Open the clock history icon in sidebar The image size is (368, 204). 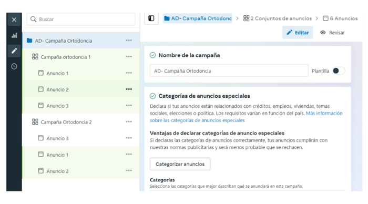[14, 66]
